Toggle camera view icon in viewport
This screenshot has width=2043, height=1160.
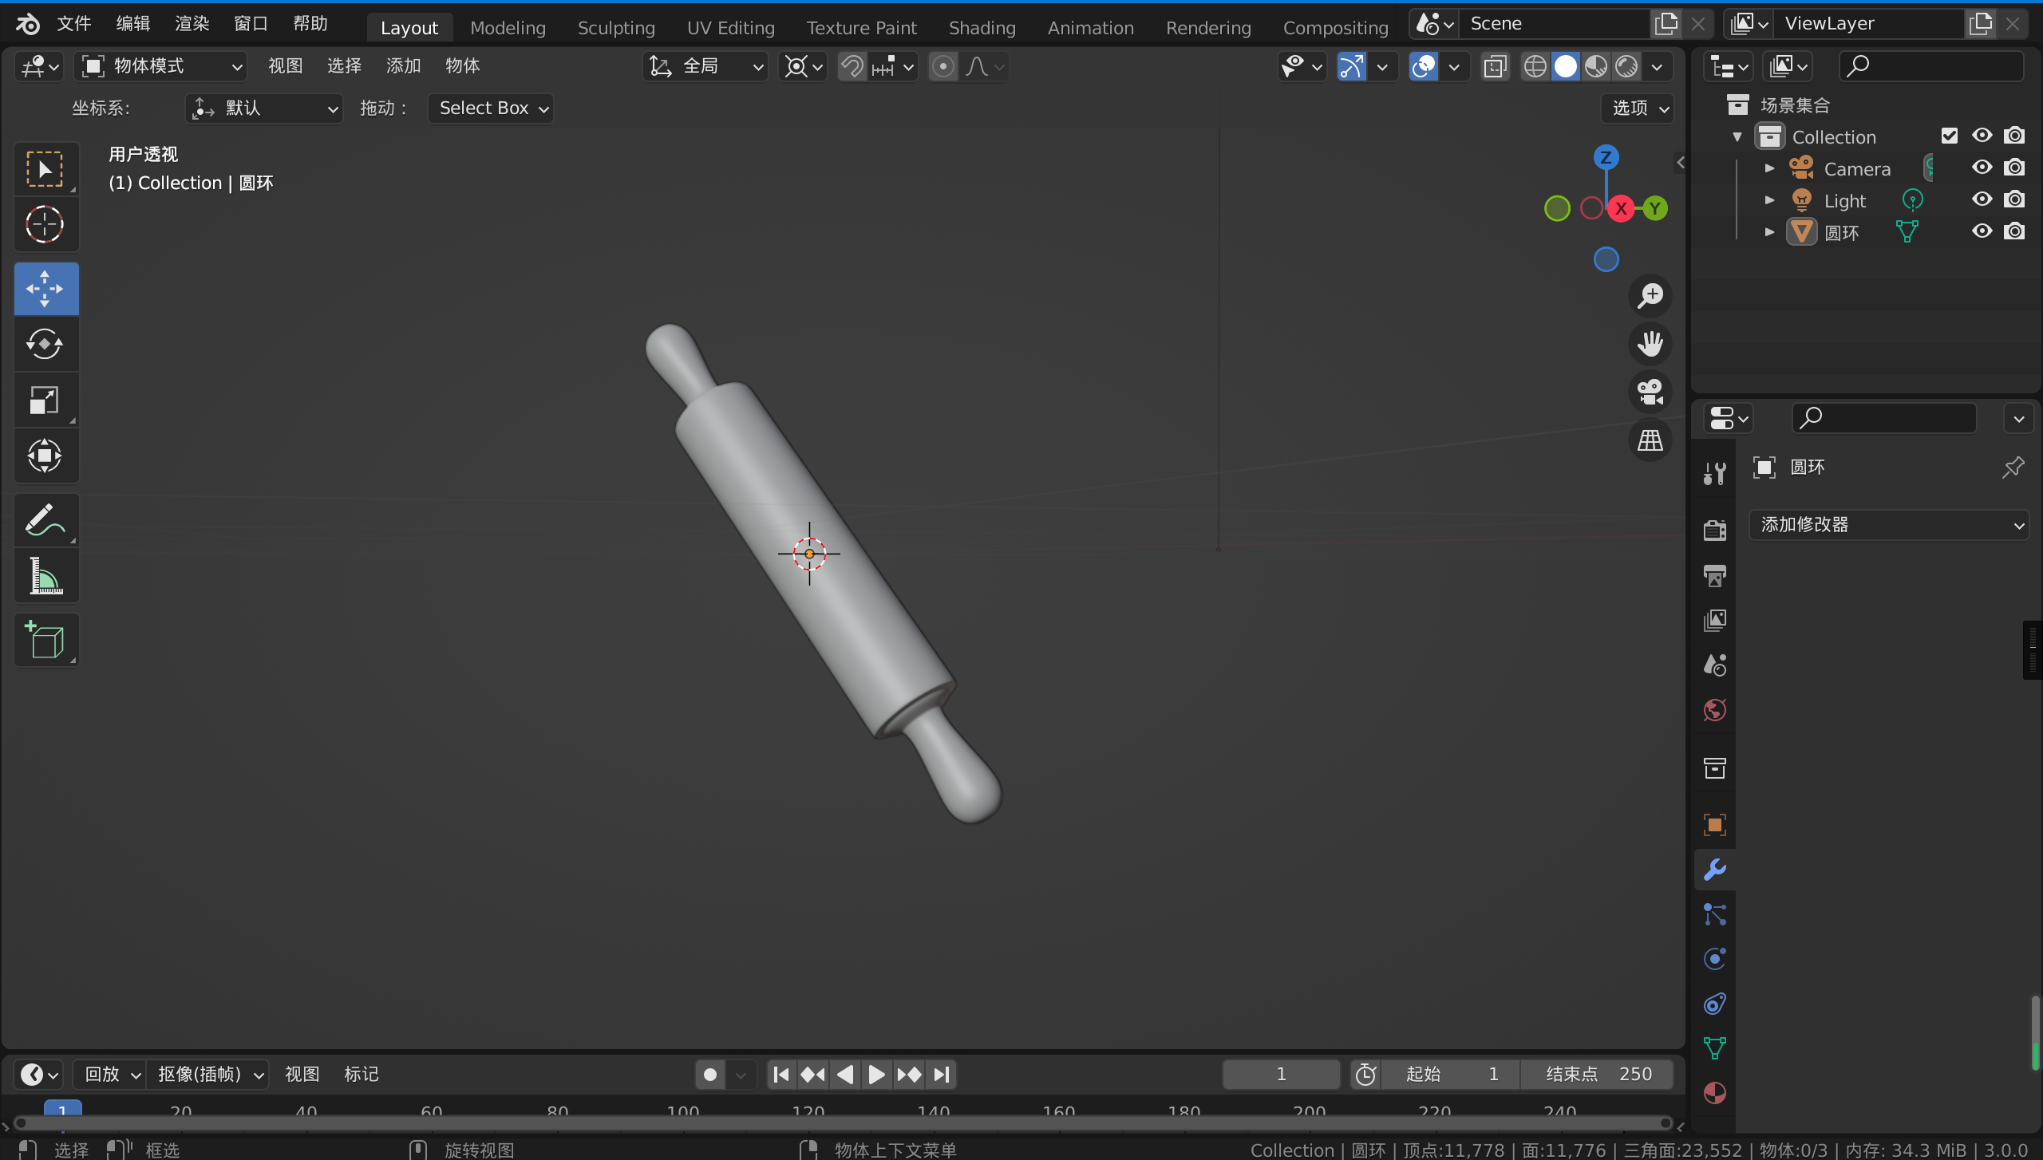[1650, 392]
